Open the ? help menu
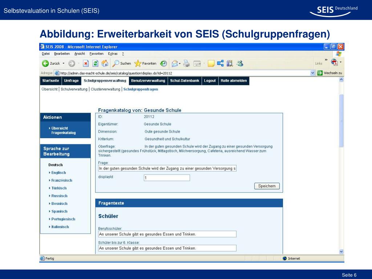The image size is (372, 279). tap(123, 54)
